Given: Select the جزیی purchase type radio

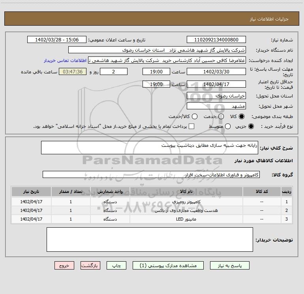Looking at the screenshot, I should tap(251, 126).
